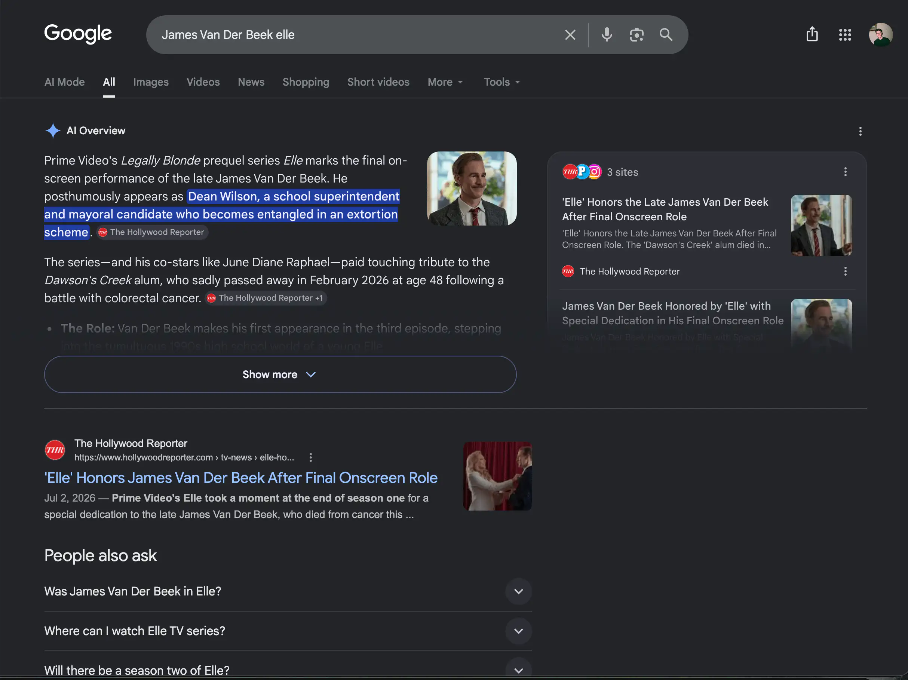Open the 3 sites panel three-dot menu
Viewport: 908px width, 680px height.
845,172
